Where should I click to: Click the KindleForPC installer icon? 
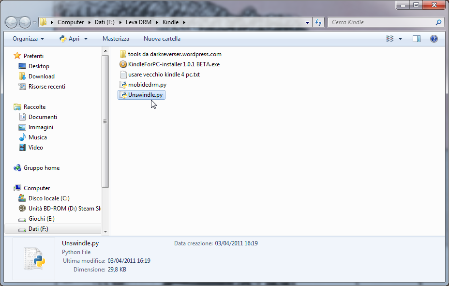123,64
